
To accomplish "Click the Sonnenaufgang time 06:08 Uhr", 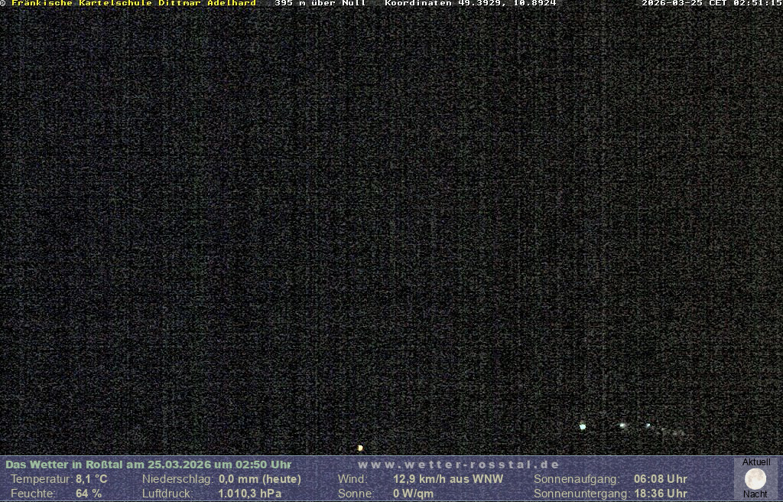I will (x=660, y=479).
